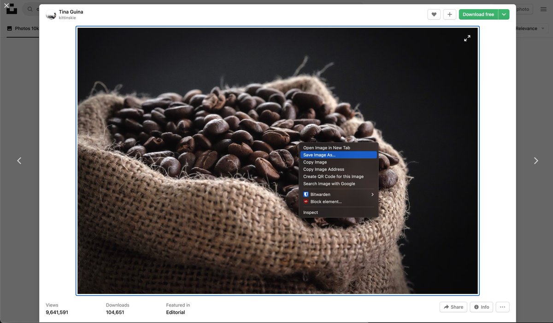Viewport: 553px width, 323px height.
Task: Choose Copy Image Address
Action: coord(339,169)
